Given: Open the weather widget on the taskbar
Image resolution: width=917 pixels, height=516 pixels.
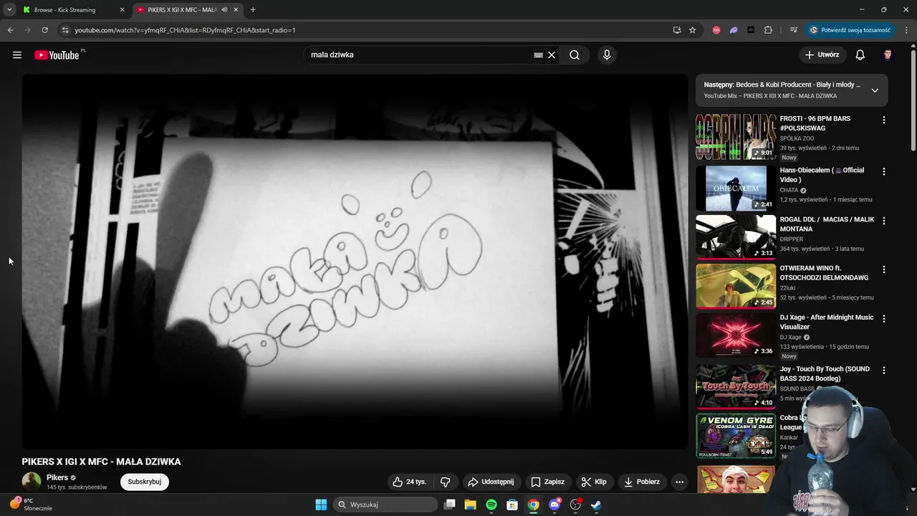Looking at the screenshot, I should tap(31, 505).
